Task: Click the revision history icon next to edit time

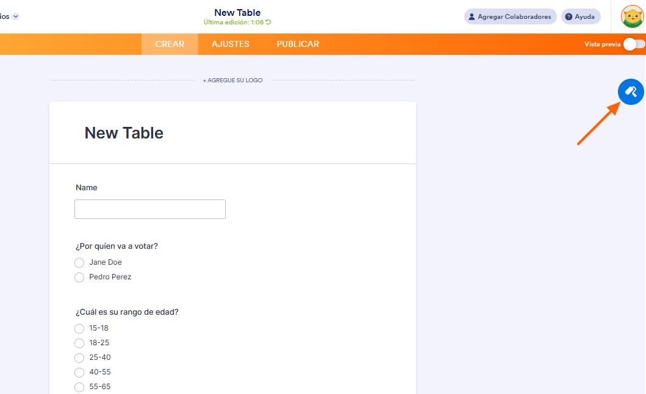Action: pos(267,21)
